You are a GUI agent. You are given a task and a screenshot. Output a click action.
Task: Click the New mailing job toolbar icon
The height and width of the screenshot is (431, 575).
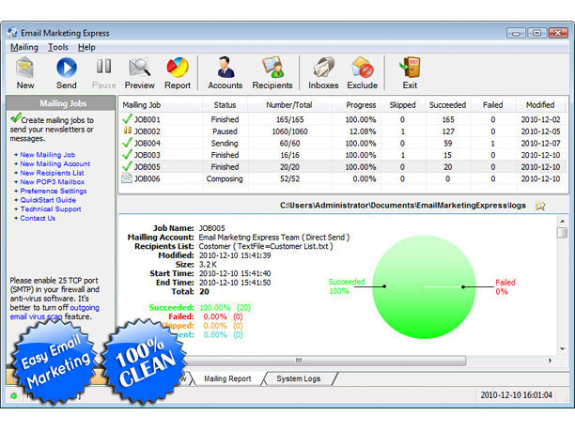(25, 68)
